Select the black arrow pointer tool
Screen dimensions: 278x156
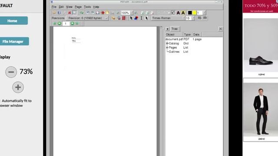(131, 18)
